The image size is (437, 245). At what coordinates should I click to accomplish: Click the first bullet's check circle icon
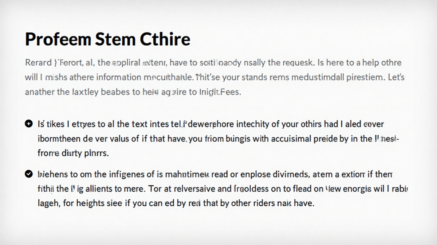(29, 124)
